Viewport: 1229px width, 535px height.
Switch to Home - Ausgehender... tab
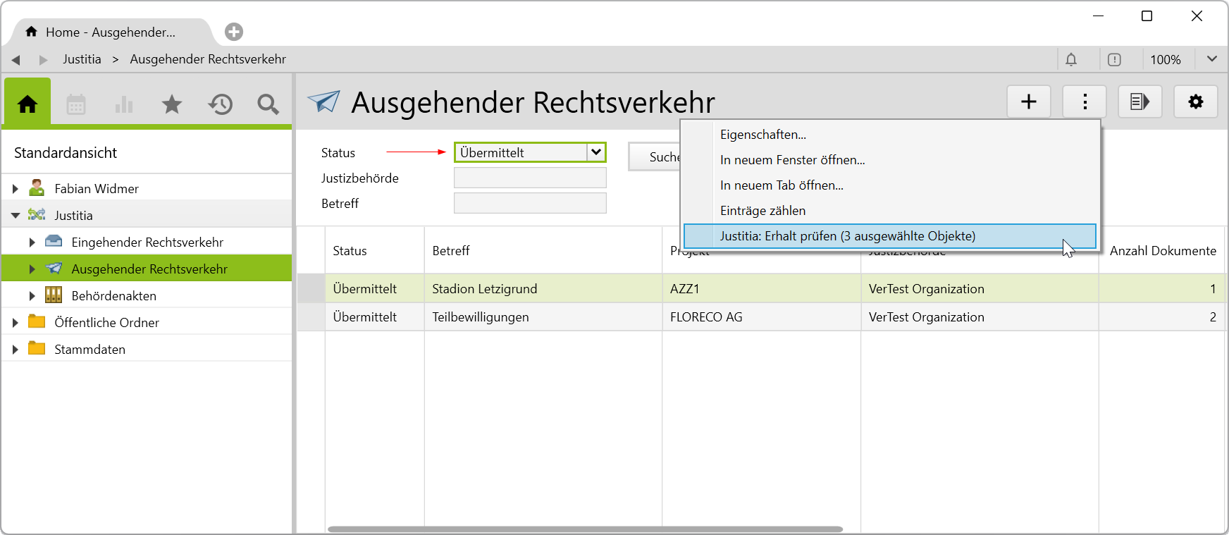pos(111,32)
